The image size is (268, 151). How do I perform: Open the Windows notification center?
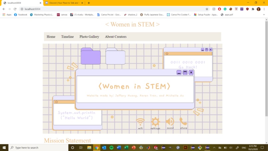pos(262,148)
